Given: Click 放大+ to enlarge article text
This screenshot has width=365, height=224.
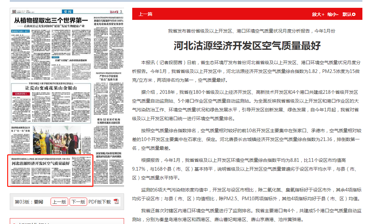Looking at the screenshot, I should [318, 14].
